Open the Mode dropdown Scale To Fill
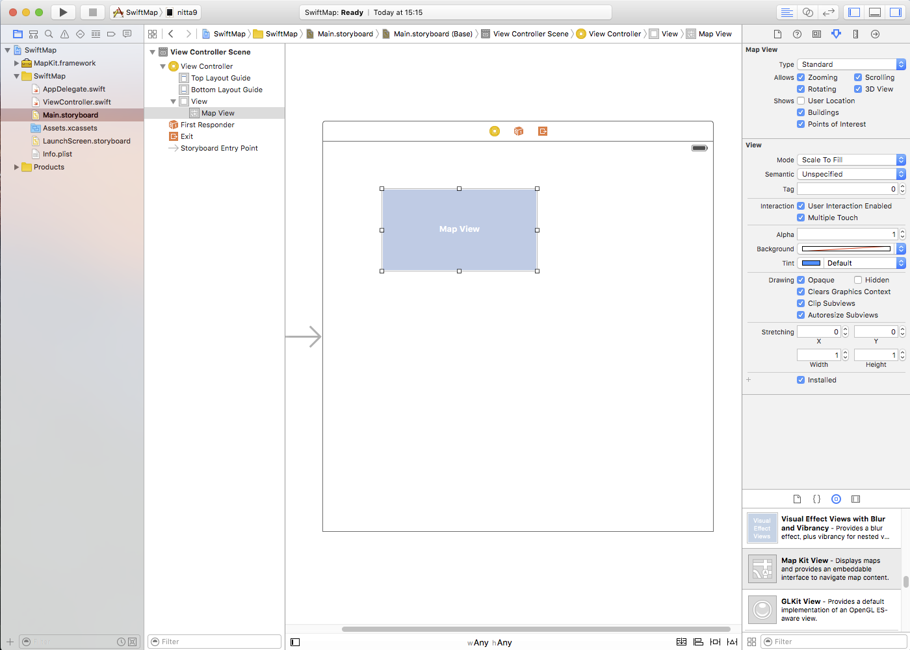Screen dimensions: 910x650 850,160
